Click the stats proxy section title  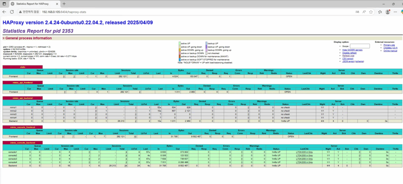pyautogui.click(x=22, y=67)
